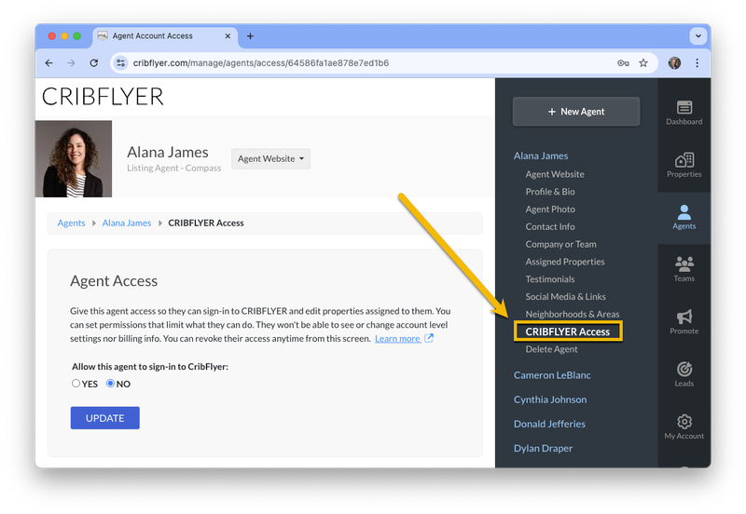Open the Promote megaphone icon
Screen dimensions: 746x514
[x=684, y=317]
